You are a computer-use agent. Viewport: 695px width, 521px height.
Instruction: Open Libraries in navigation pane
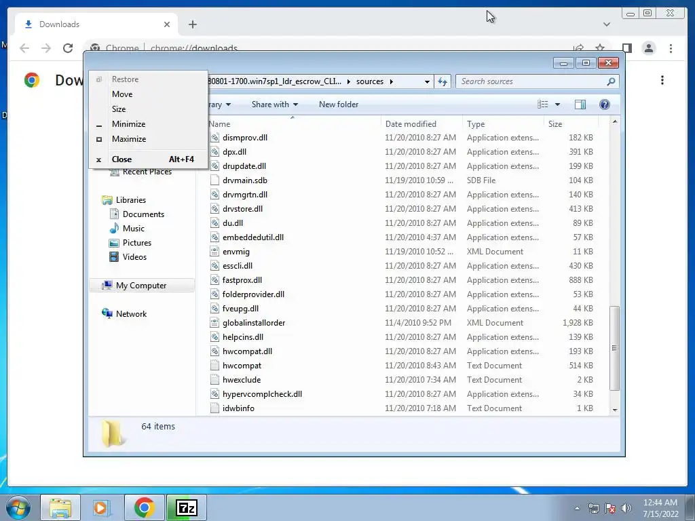point(131,200)
